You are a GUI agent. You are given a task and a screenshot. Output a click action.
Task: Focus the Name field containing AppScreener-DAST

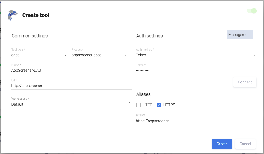pos(71,70)
